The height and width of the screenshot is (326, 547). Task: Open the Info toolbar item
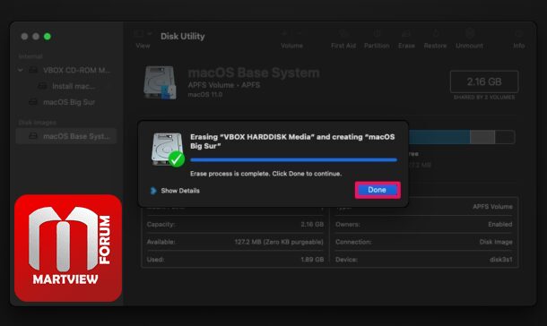(x=518, y=39)
